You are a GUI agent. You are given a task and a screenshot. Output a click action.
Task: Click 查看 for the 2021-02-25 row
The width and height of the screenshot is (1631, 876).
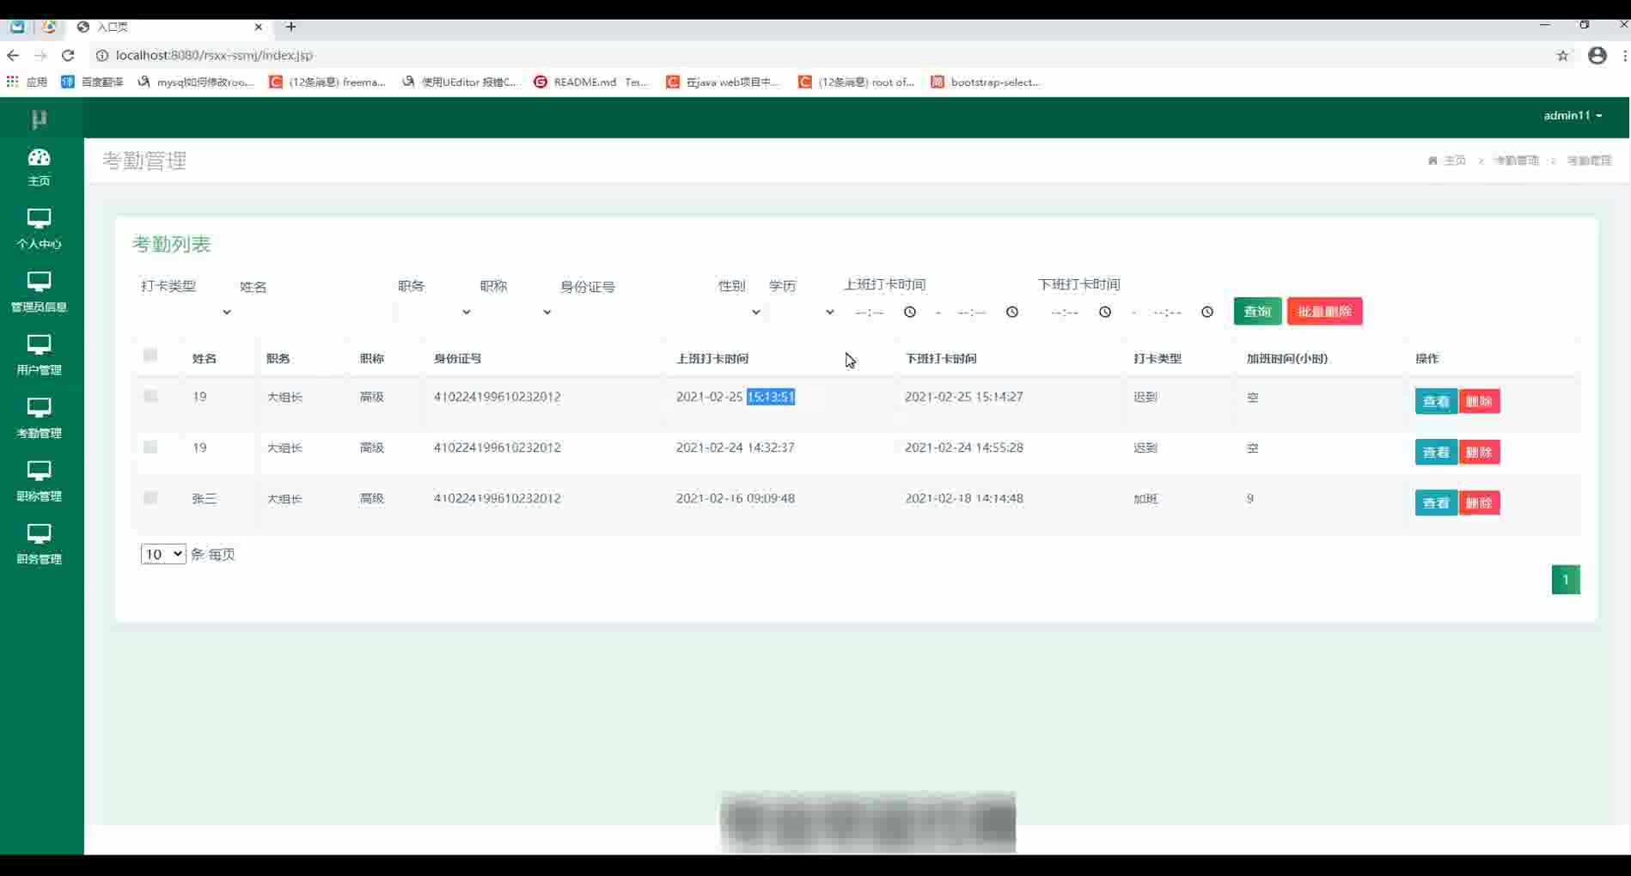coord(1436,401)
